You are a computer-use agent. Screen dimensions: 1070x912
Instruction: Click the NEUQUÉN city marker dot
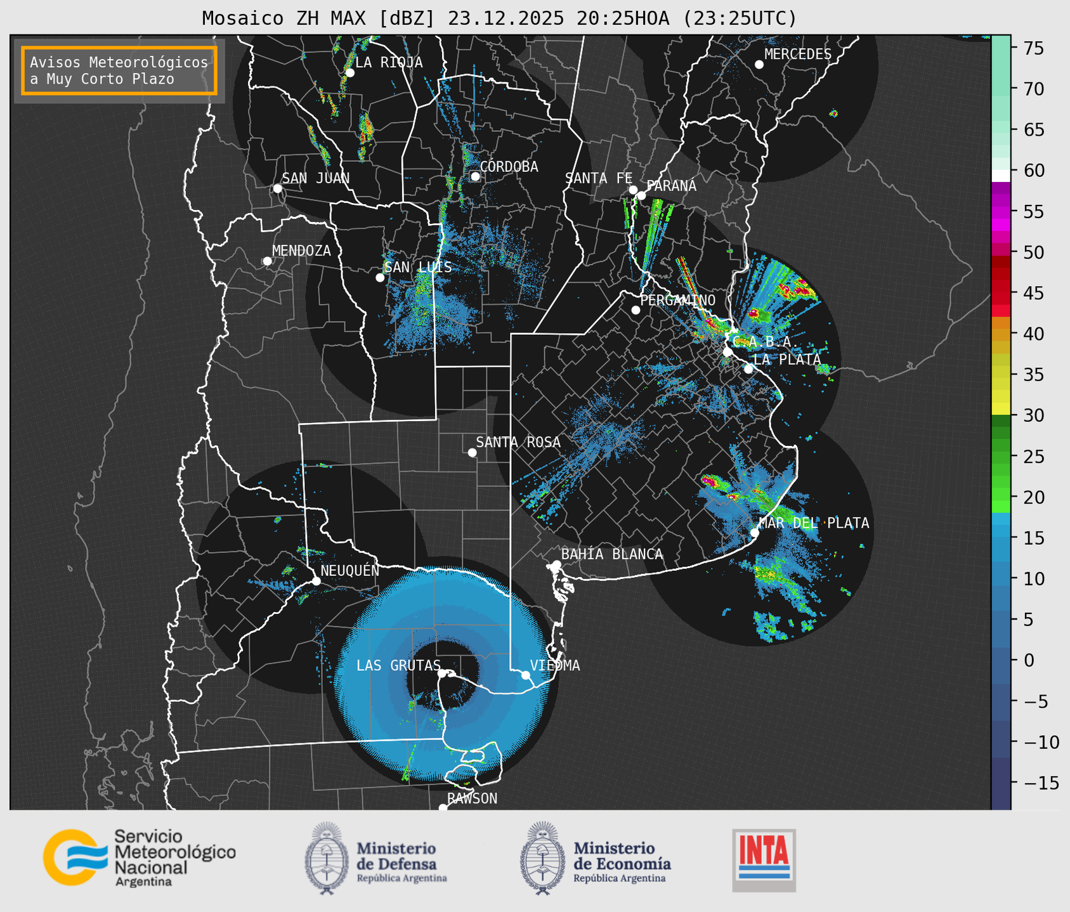pyautogui.click(x=316, y=581)
